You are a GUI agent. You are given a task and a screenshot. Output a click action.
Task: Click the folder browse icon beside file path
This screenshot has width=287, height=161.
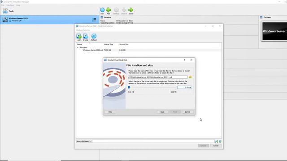point(190,77)
